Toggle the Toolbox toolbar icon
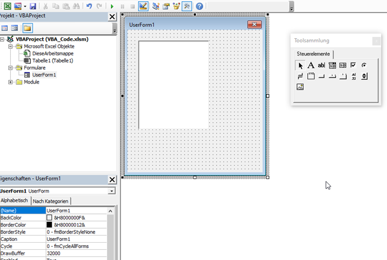This screenshot has height=260, width=387. click(187, 6)
